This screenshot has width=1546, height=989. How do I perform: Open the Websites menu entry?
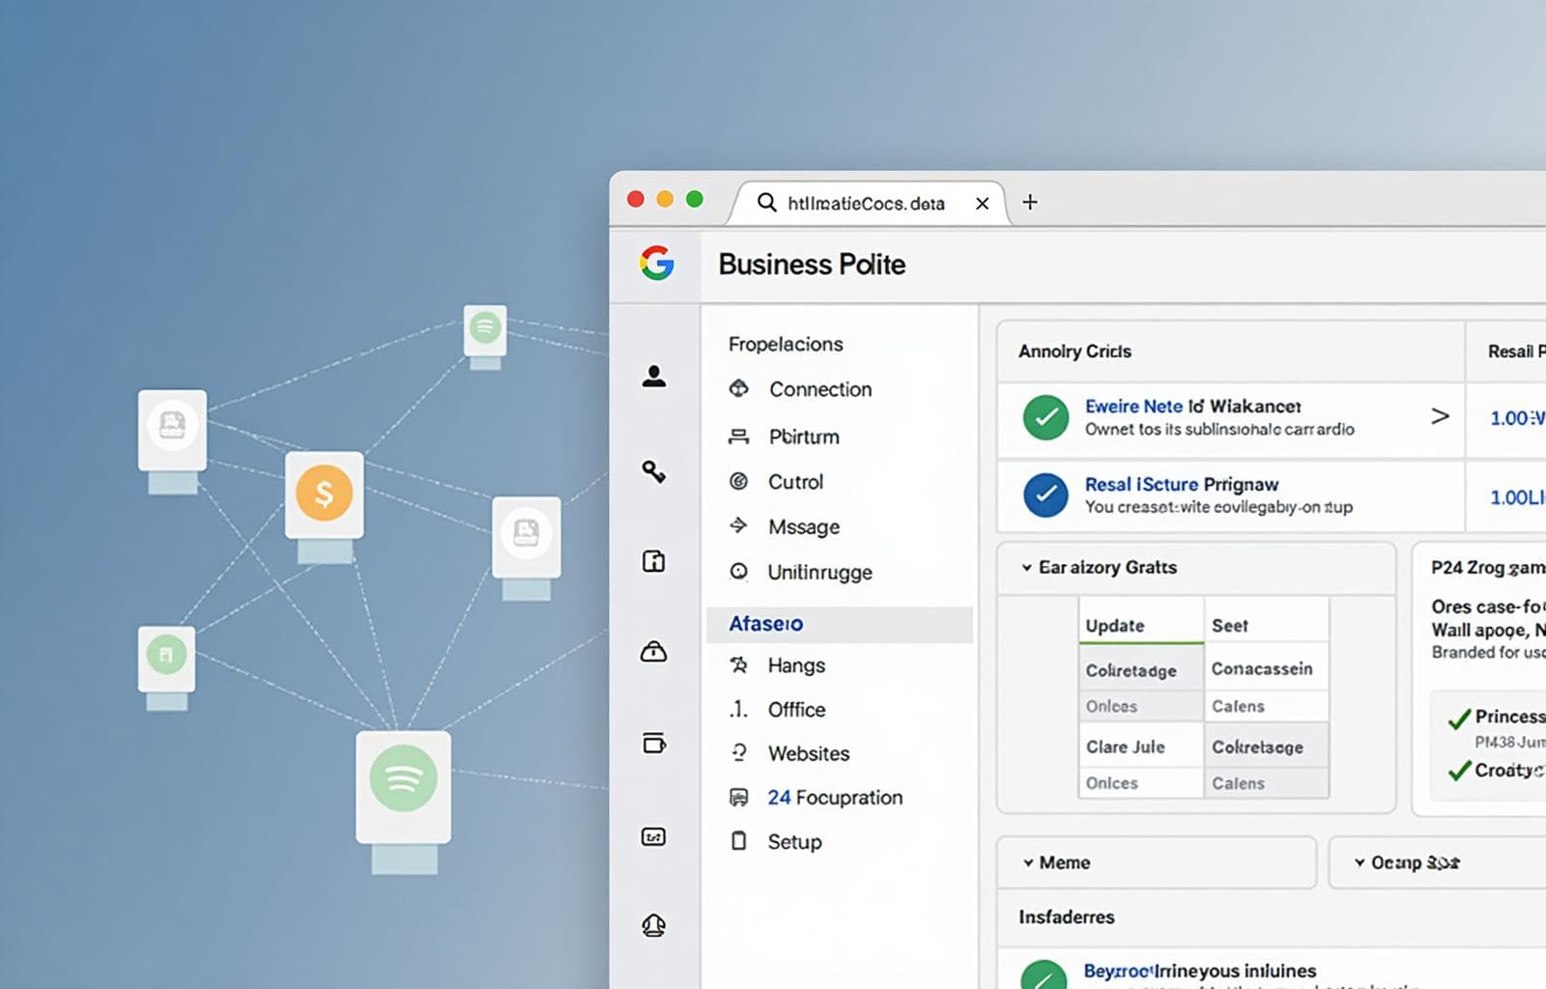point(808,753)
